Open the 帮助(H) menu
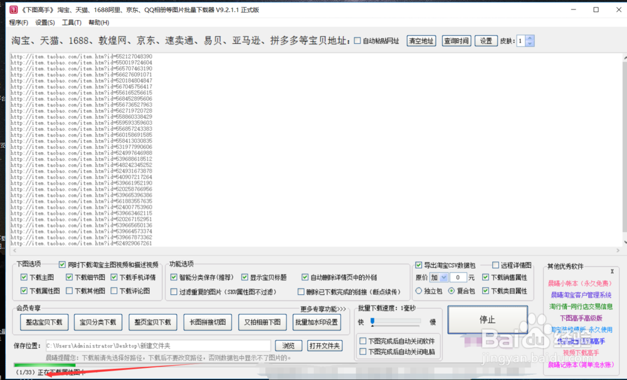Viewport: 627px width, 380px height. click(x=99, y=23)
